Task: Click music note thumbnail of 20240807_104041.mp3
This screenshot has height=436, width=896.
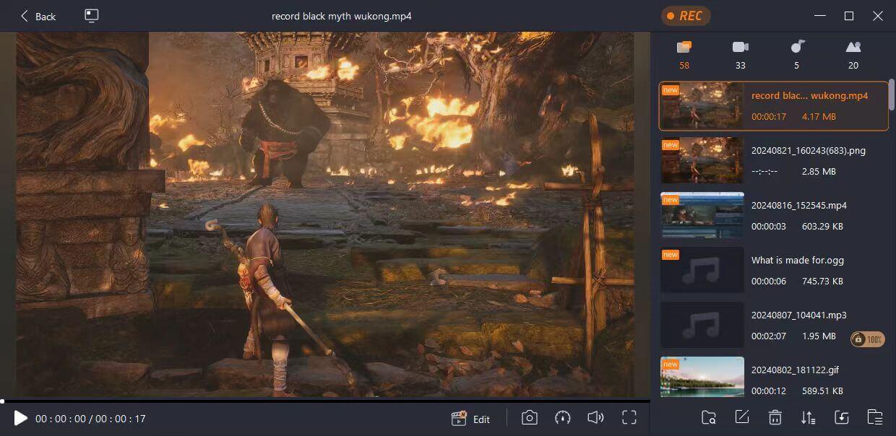Action: click(x=702, y=325)
